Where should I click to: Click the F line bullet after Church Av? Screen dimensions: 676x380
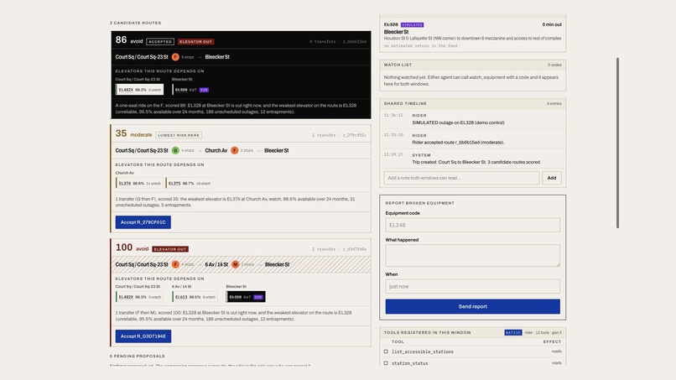[235, 150]
